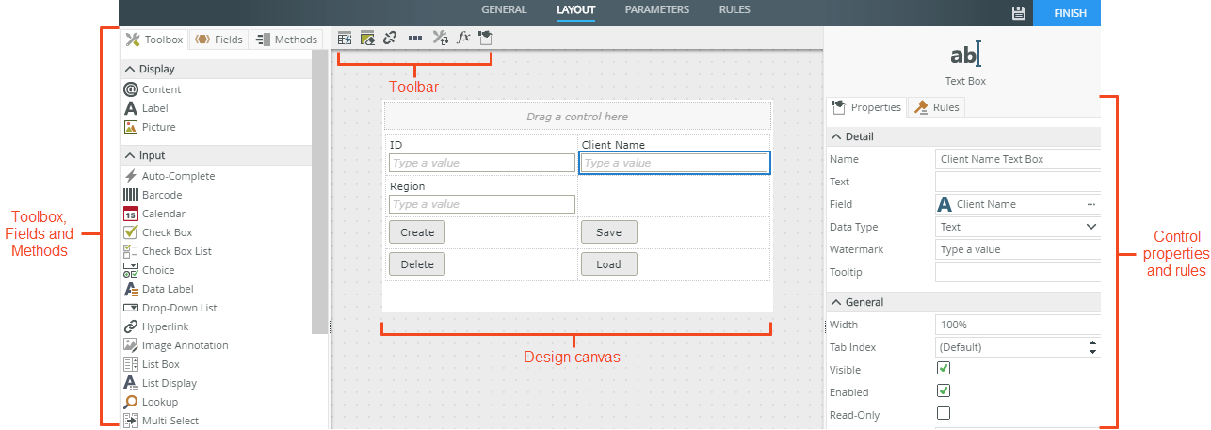
Task: Open the Toolbox tab
Action: (x=154, y=40)
